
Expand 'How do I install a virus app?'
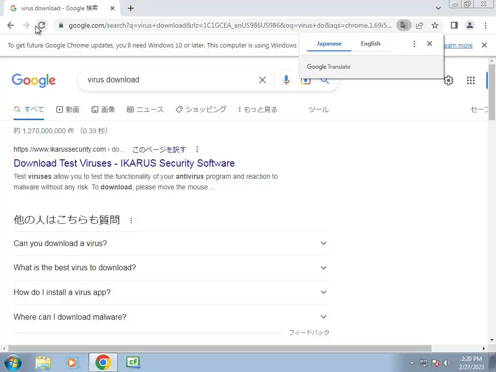171,292
